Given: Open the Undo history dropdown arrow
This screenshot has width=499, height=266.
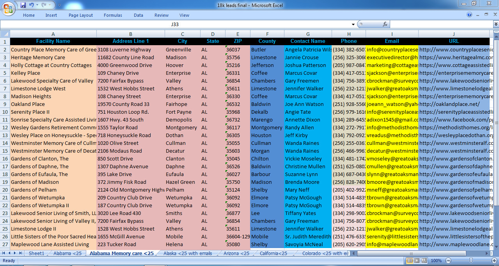Looking at the screenshot, I should [37, 5].
